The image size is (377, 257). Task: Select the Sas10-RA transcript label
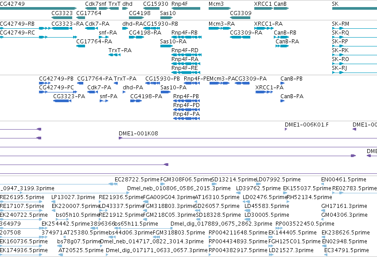pyautogui.click(x=173, y=42)
